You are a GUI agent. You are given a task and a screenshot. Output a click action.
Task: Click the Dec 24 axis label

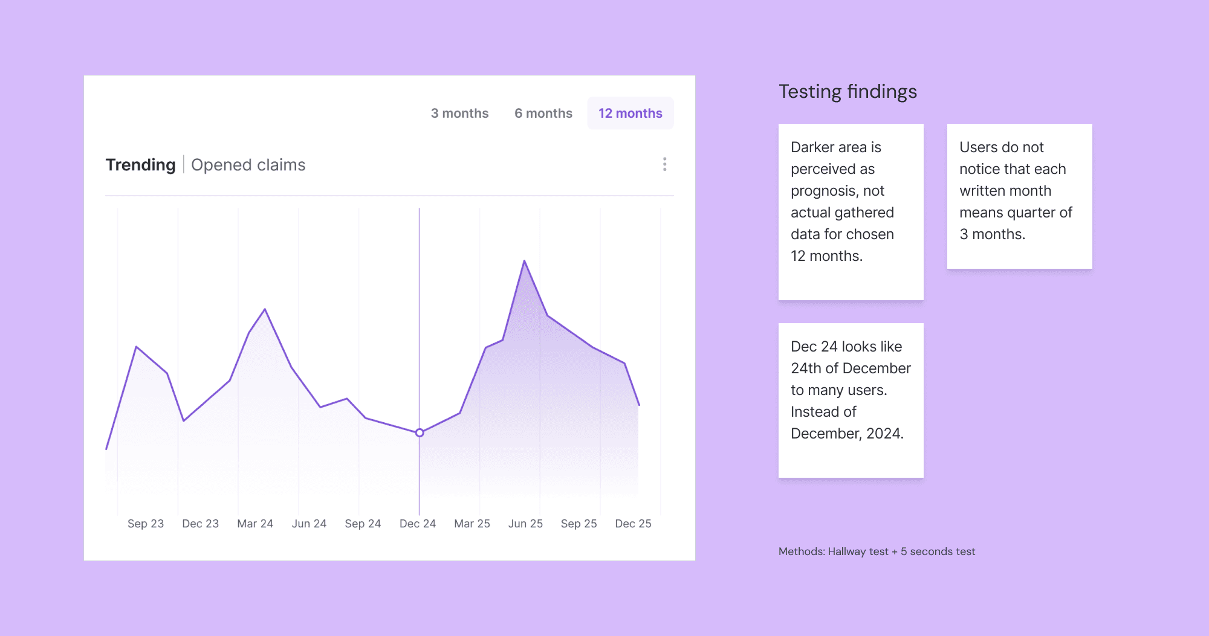[x=418, y=524]
